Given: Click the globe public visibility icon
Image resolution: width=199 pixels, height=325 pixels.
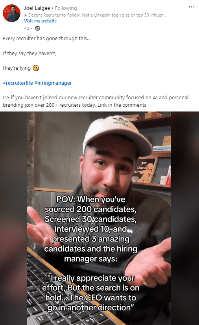Looking at the screenshot, I should (37, 28).
